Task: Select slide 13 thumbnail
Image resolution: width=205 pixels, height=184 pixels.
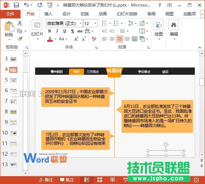Action: click(13, 165)
